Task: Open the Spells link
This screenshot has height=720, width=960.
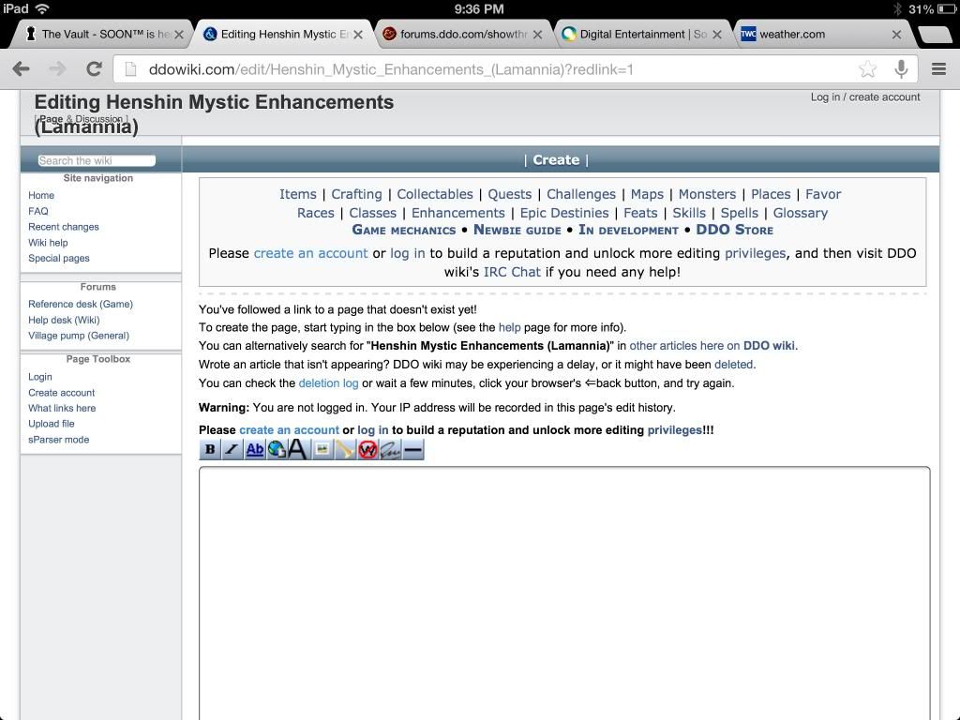Action: pyautogui.click(x=739, y=213)
